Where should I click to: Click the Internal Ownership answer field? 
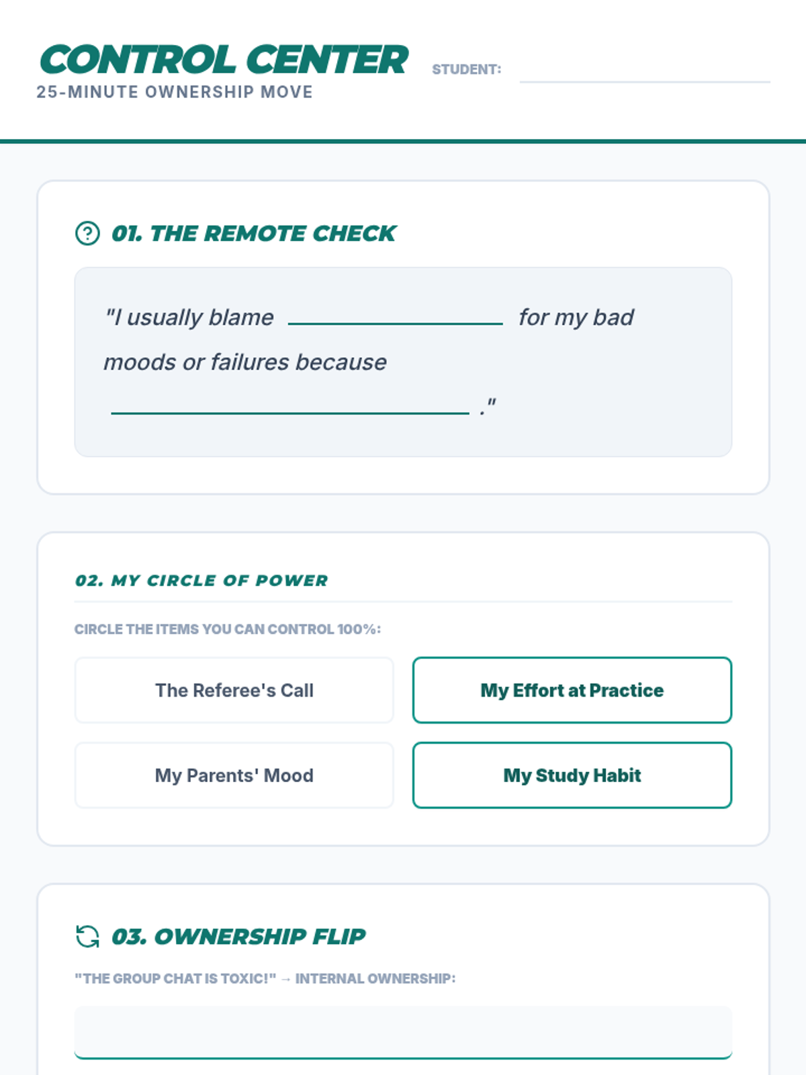point(403,1032)
